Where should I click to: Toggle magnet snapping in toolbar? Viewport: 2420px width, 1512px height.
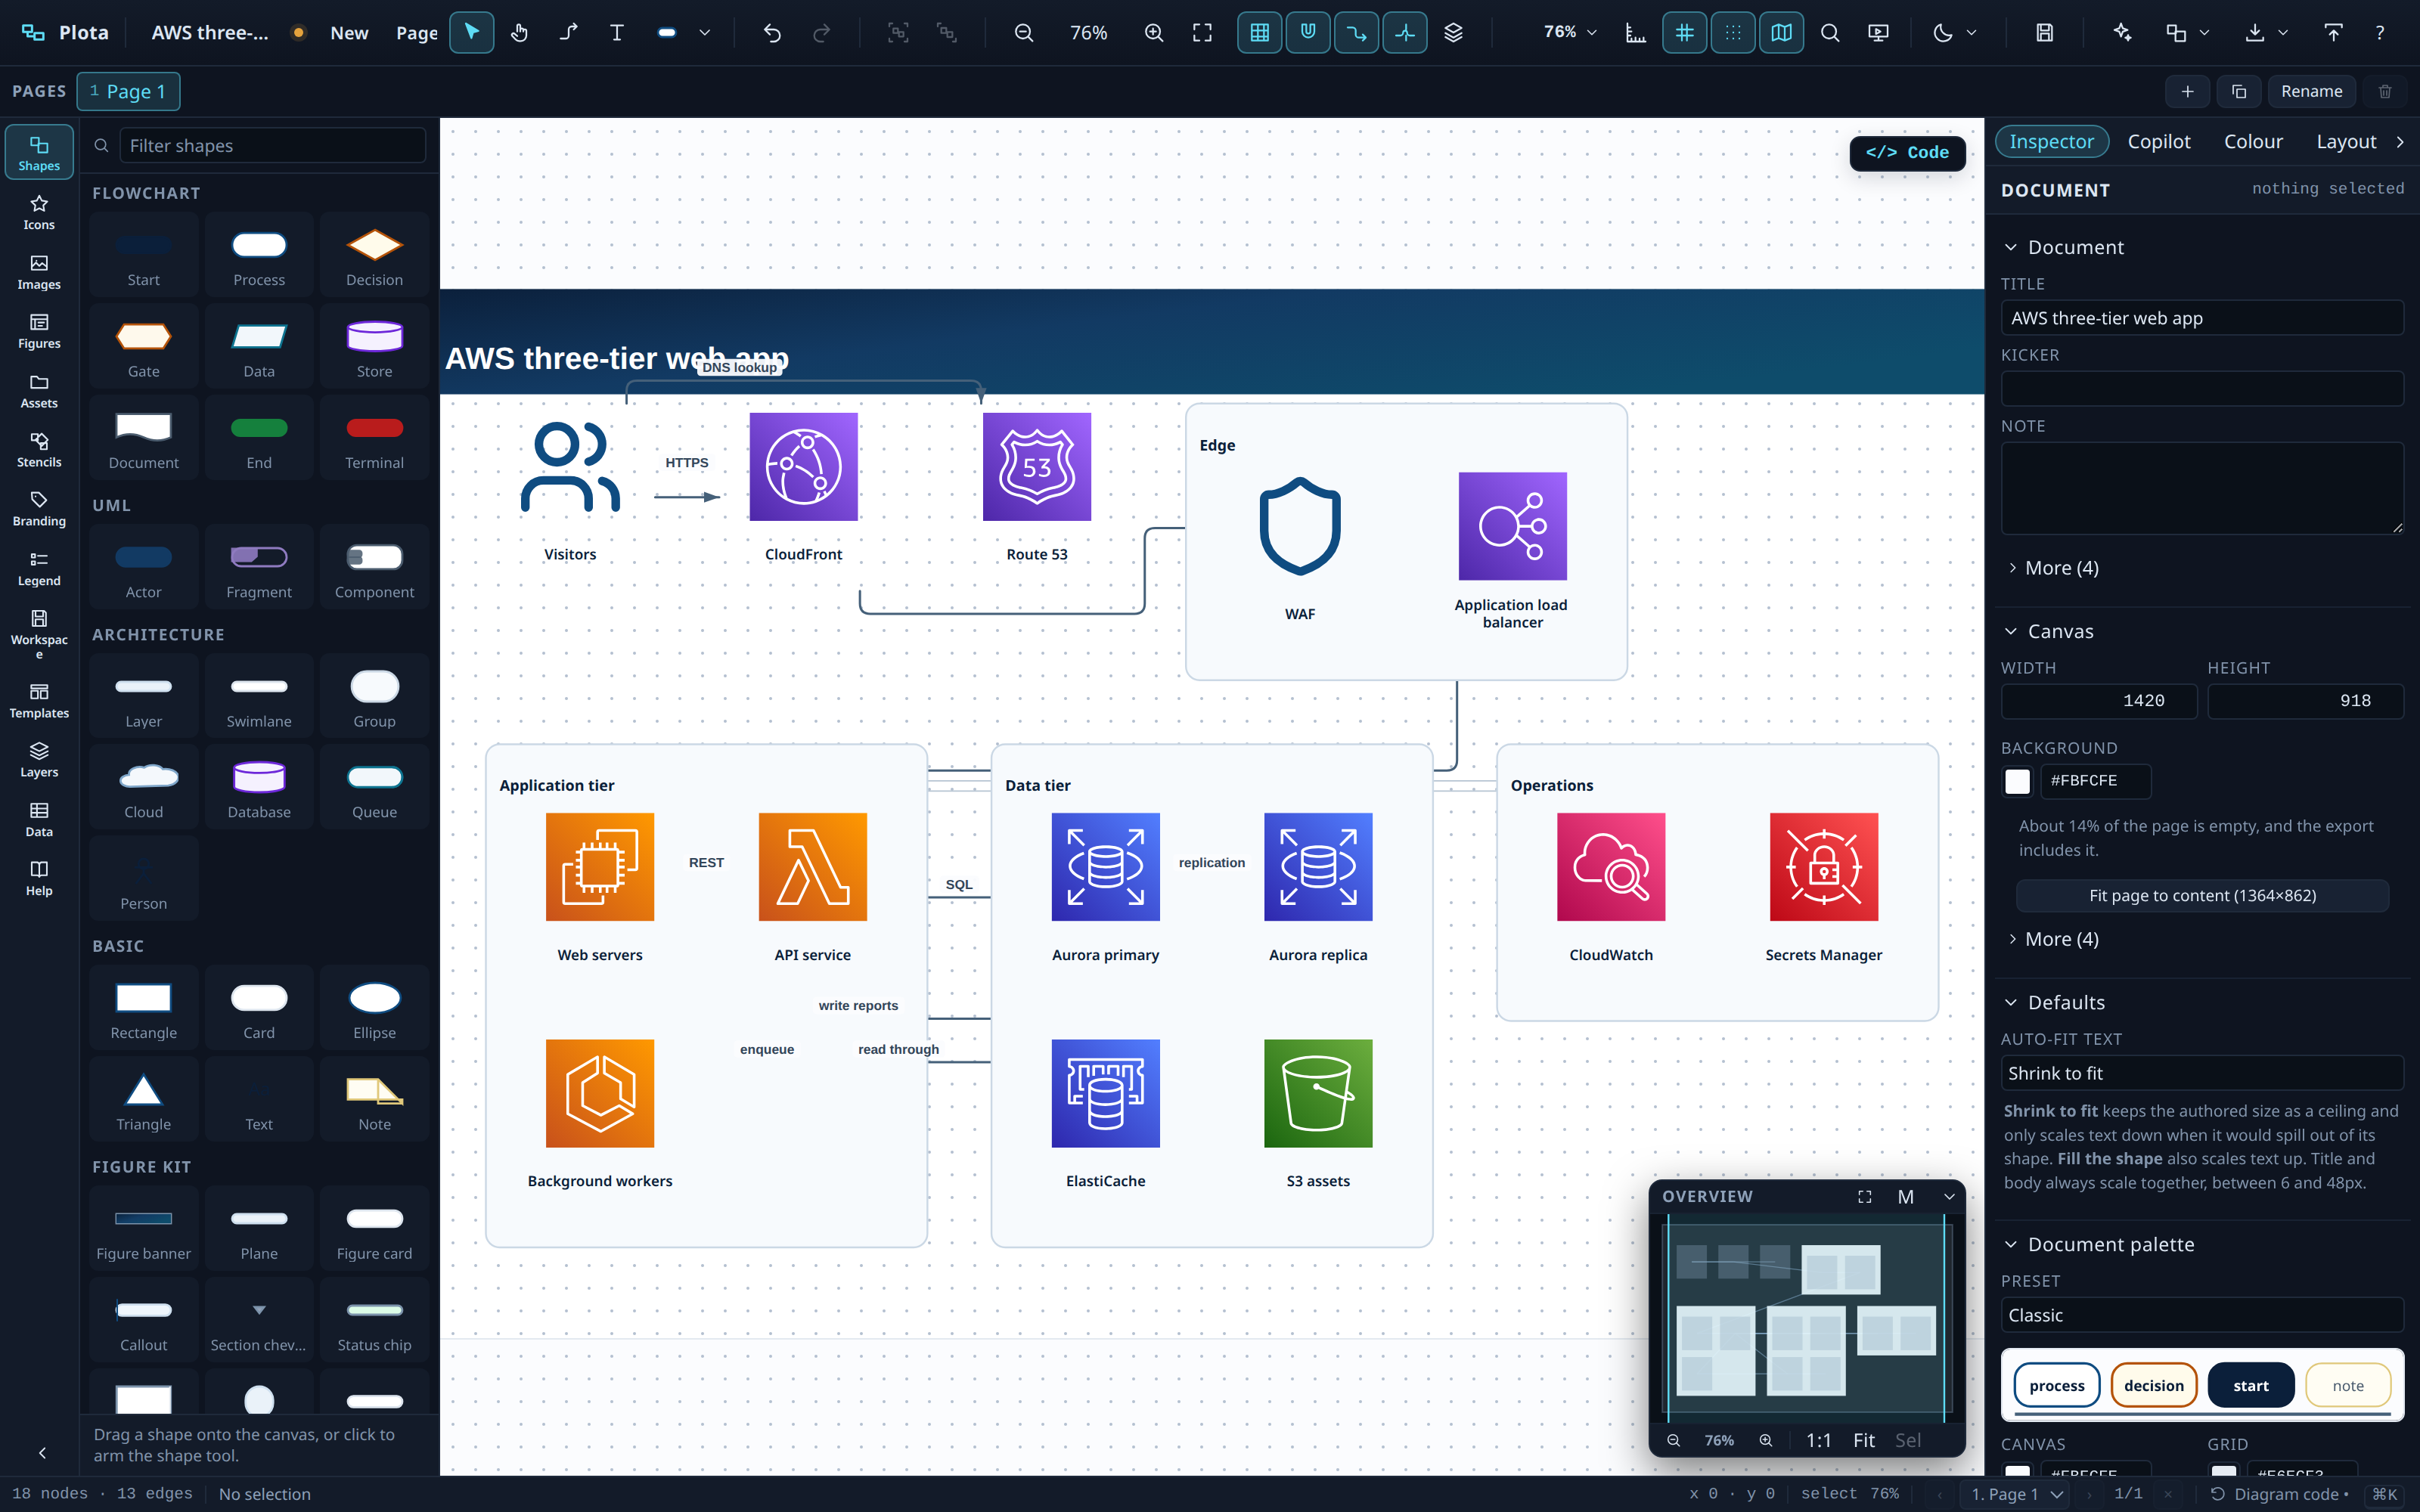(1308, 33)
